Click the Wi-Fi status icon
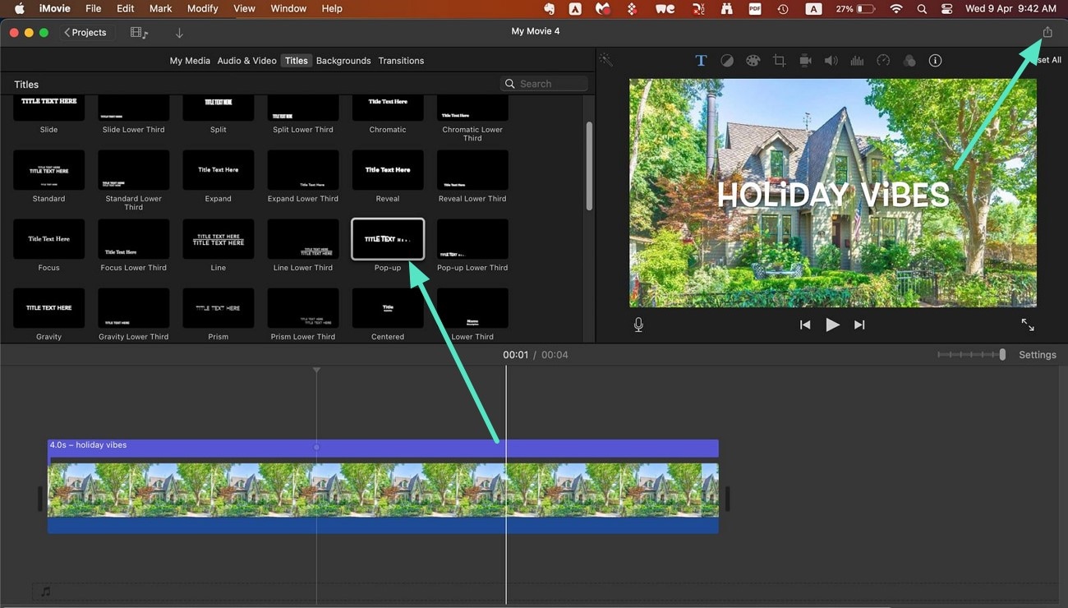Screen dimensions: 1068x608 [895, 9]
